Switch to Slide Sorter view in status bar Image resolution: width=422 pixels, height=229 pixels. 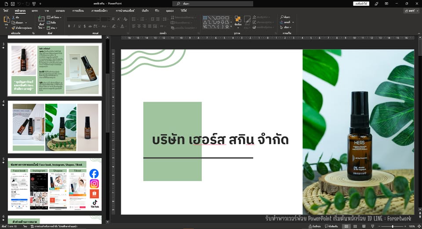(355, 226)
